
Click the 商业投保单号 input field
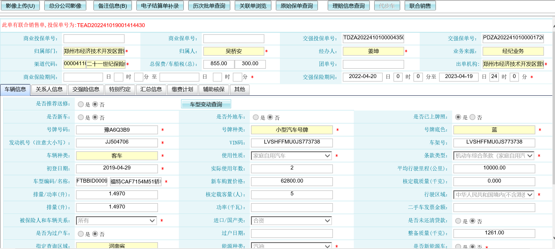(x=94, y=39)
